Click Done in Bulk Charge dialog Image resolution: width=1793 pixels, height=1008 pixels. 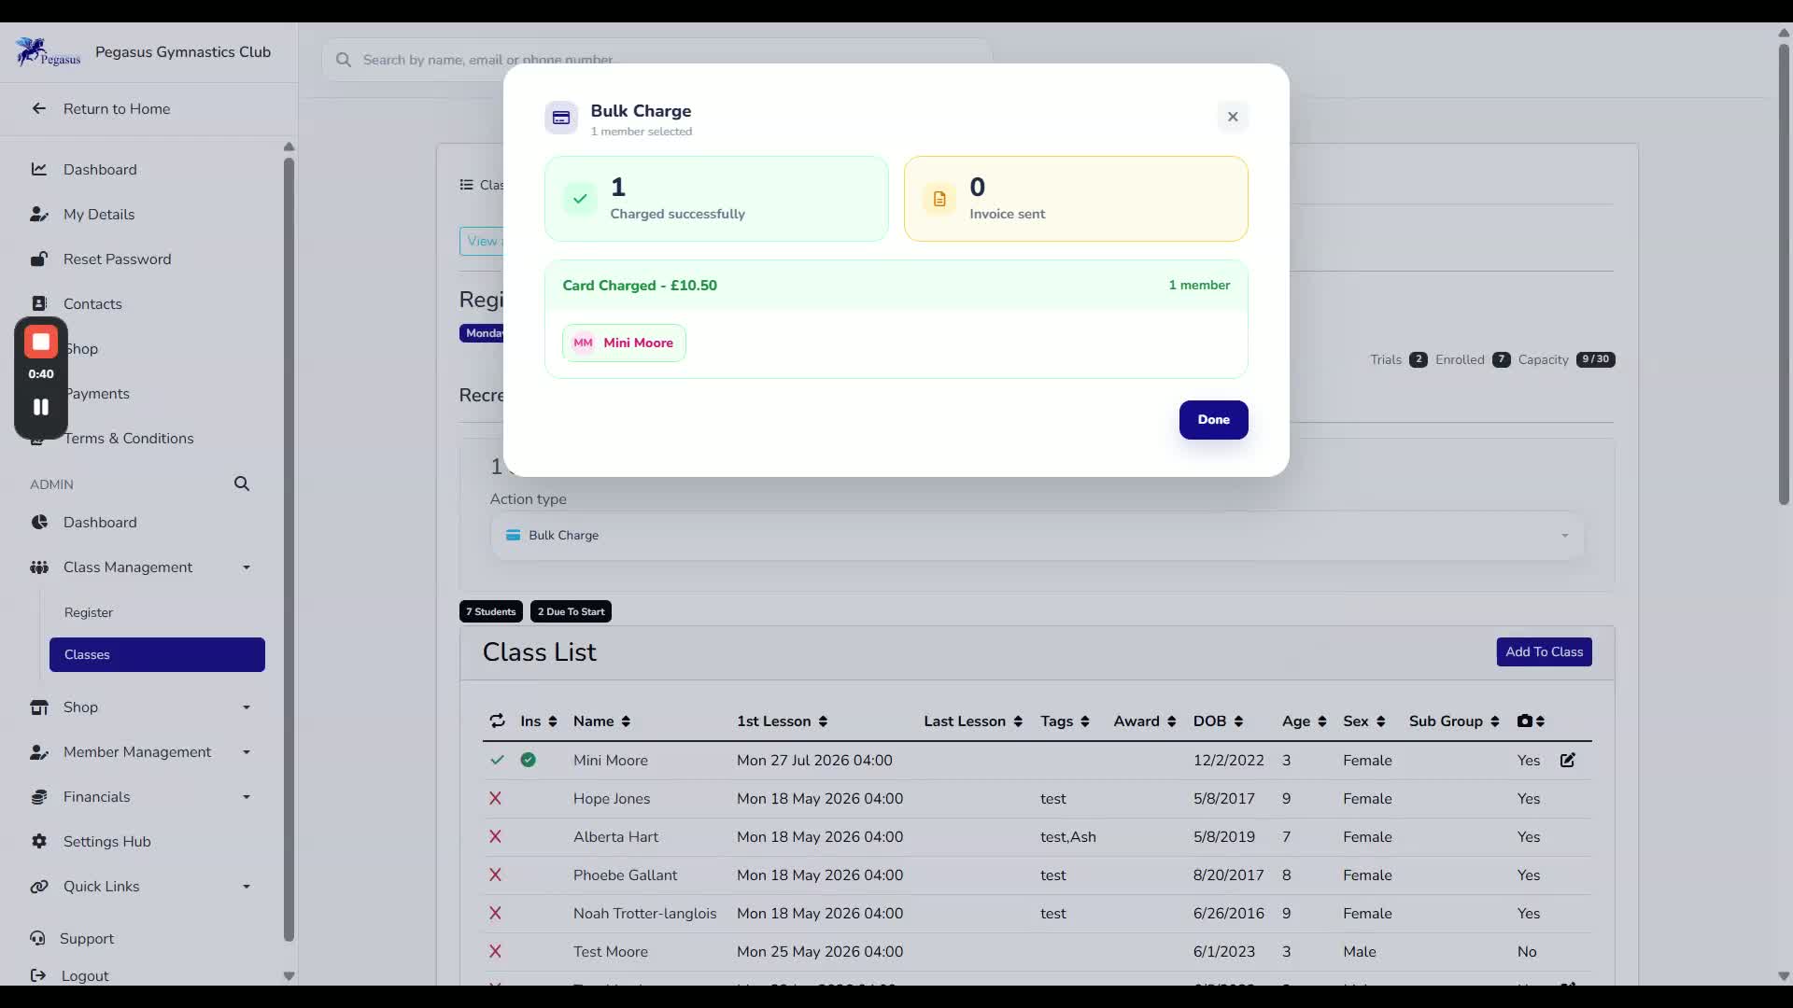[x=1213, y=420]
